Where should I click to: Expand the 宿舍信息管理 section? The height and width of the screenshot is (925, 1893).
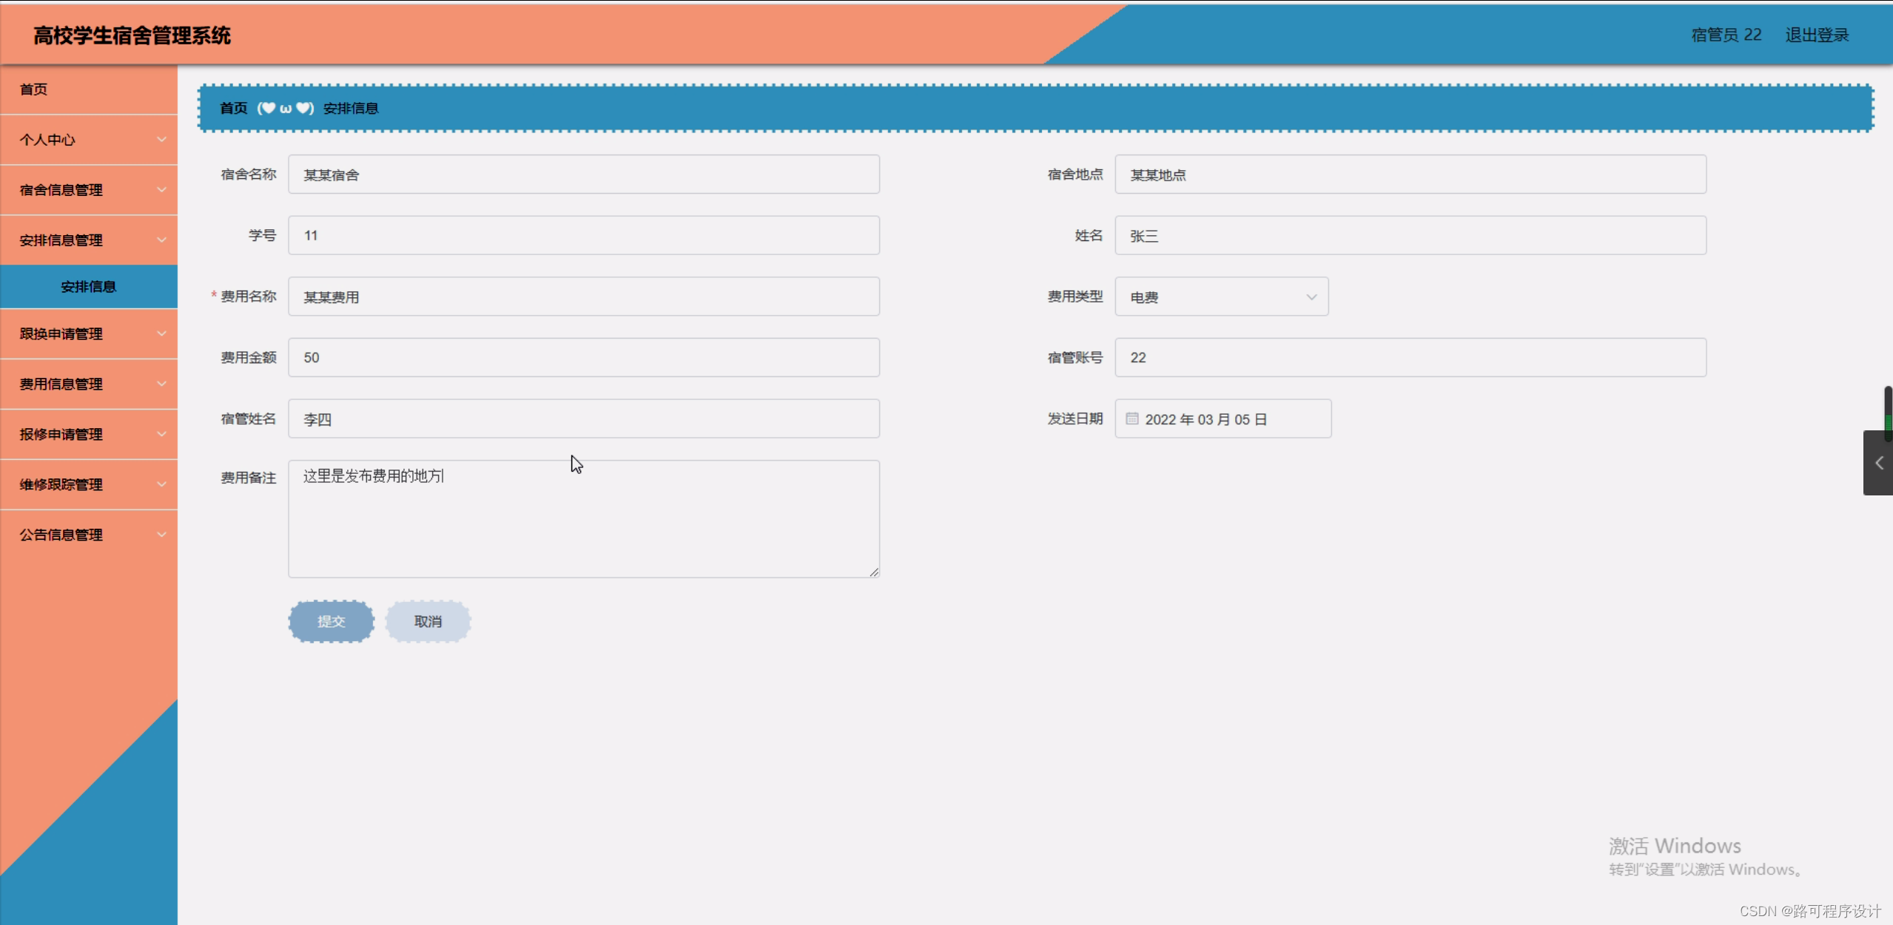click(89, 189)
